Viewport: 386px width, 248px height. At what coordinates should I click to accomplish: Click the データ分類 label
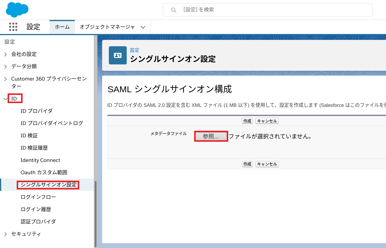pyautogui.click(x=24, y=66)
